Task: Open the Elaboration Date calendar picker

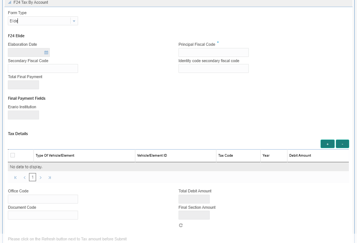Action: tap(46, 52)
